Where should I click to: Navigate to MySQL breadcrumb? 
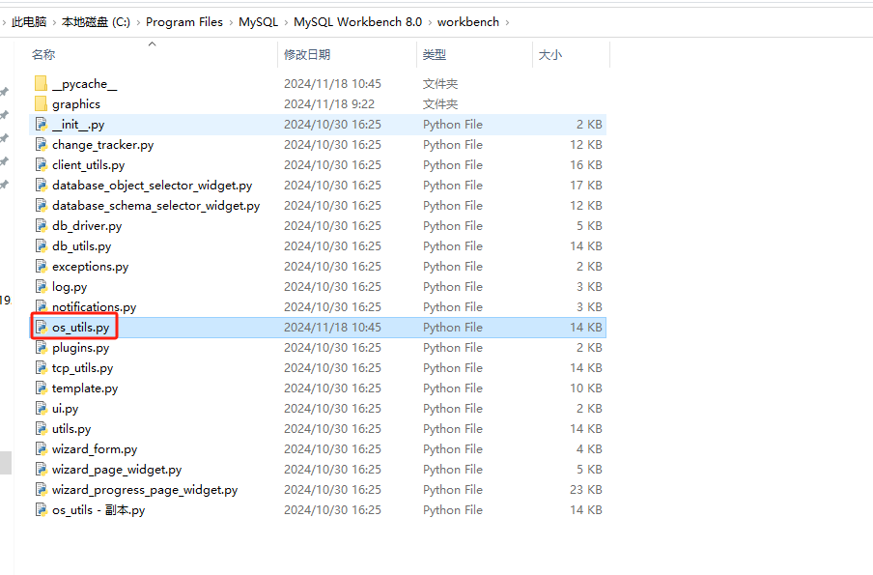pos(259,21)
